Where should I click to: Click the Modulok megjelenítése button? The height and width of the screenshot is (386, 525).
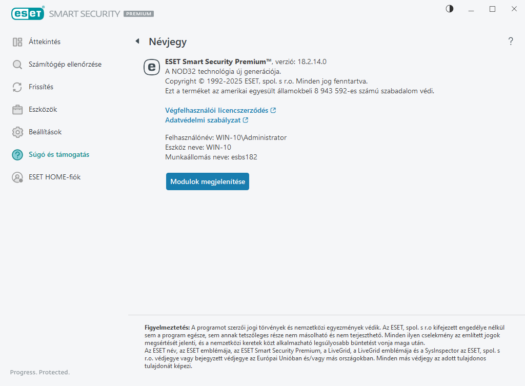click(208, 181)
